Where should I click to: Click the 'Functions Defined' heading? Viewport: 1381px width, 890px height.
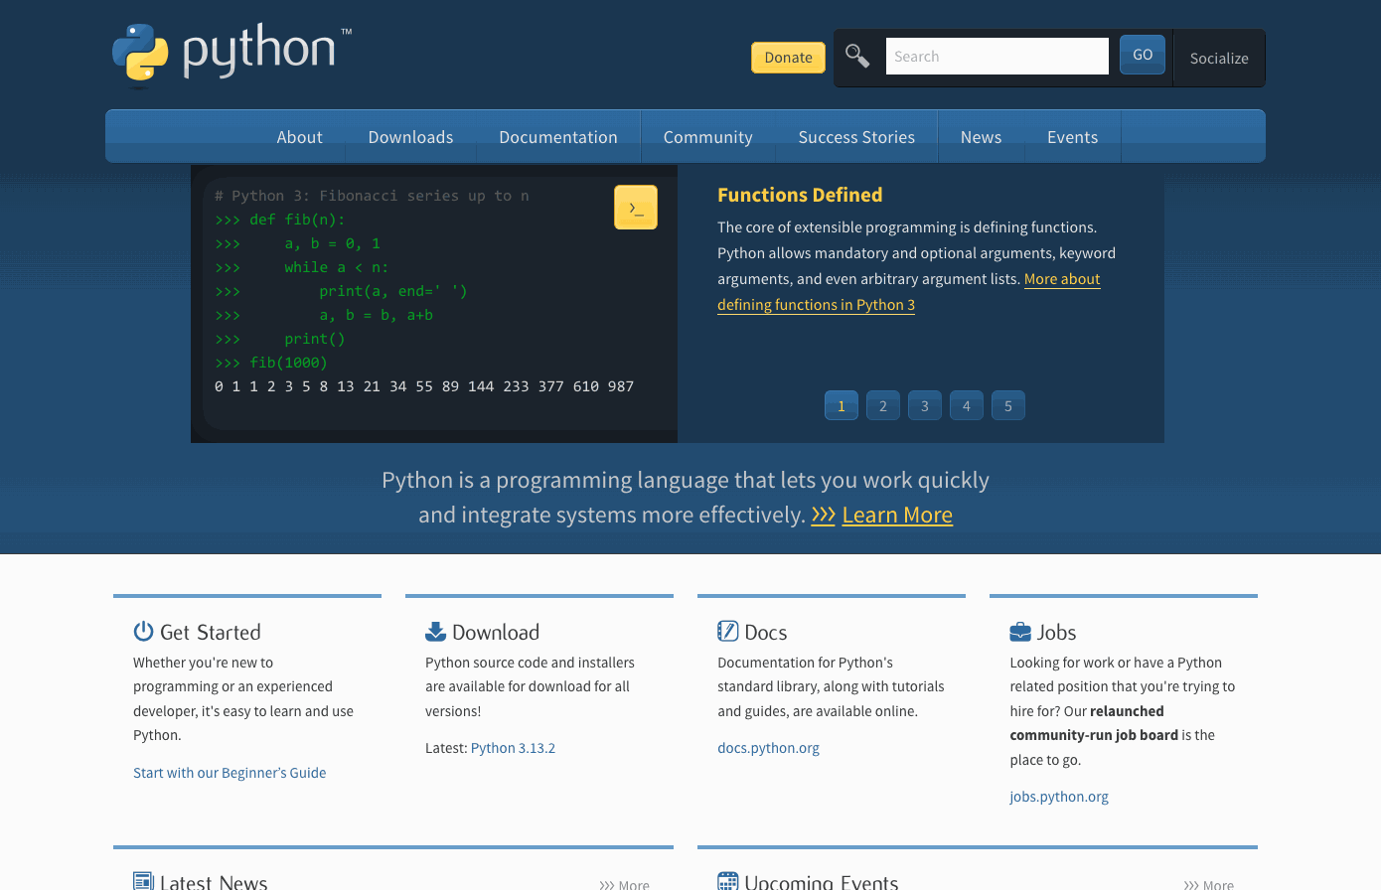coord(800,195)
